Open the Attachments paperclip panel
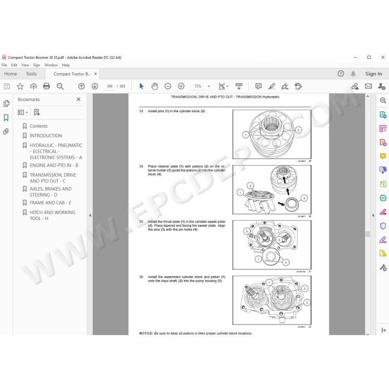The width and height of the screenshot is (389, 389). (x=6, y=131)
